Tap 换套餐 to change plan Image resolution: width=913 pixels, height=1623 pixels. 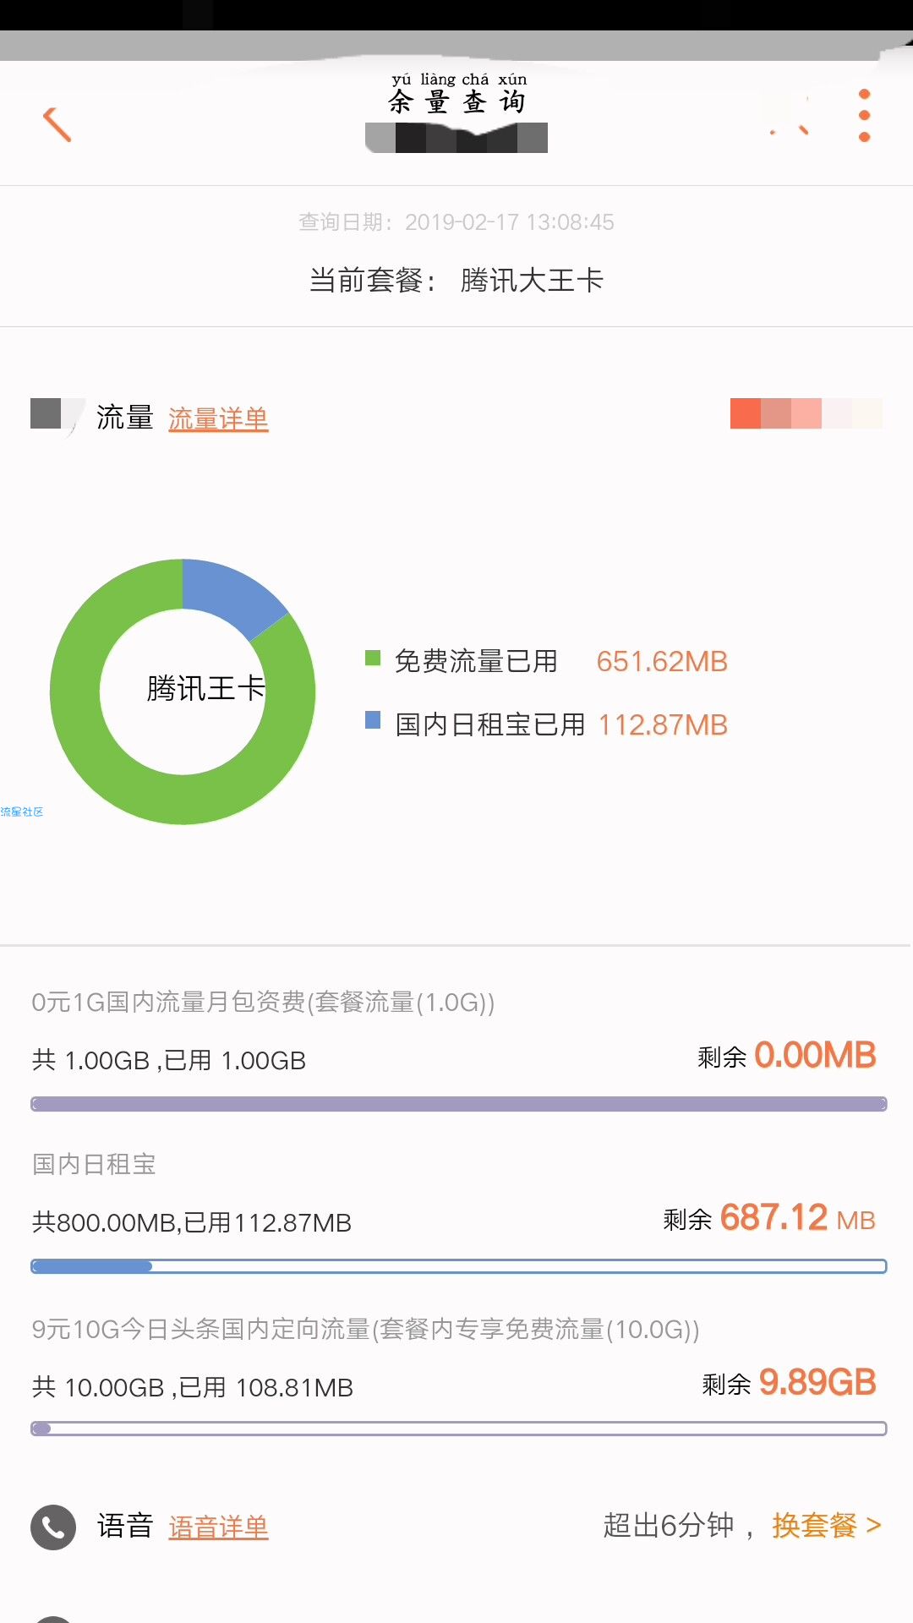[827, 1525]
